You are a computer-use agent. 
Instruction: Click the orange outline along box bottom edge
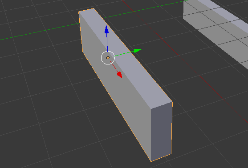(x=117, y=107)
